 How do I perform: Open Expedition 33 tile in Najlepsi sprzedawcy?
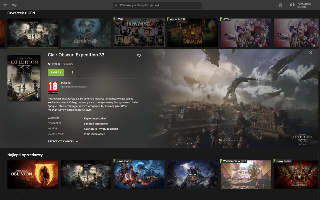[x=86, y=174]
